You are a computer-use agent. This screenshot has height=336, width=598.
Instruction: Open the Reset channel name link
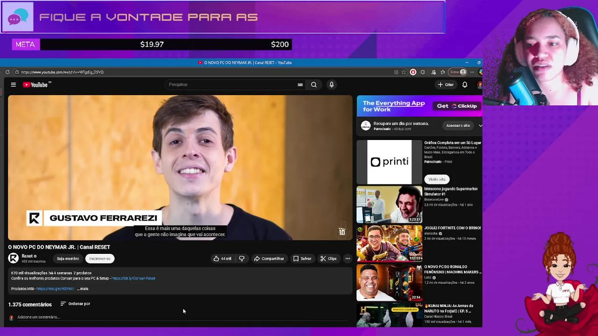pyautogui.click(x=27, y=256)
